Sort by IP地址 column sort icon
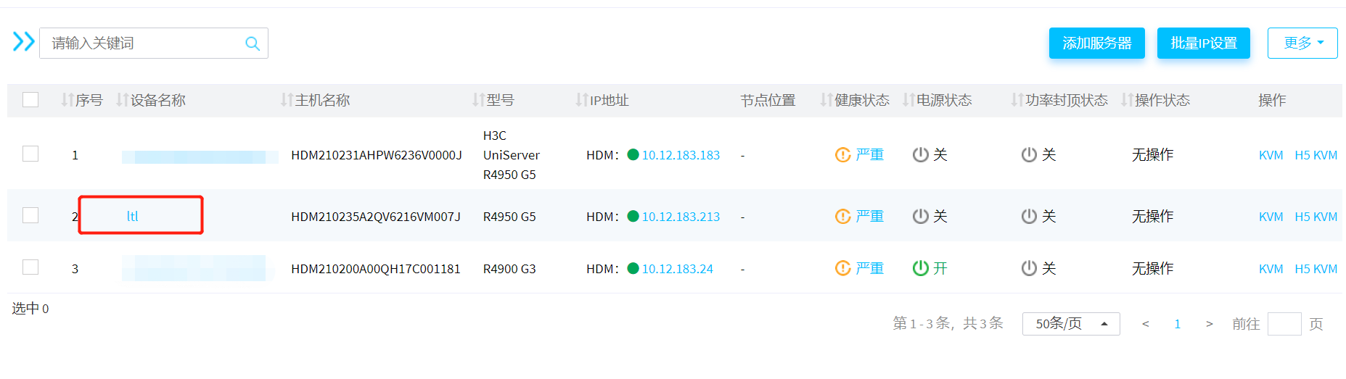Screen dimensions: 1346x379 click(581, 100)
